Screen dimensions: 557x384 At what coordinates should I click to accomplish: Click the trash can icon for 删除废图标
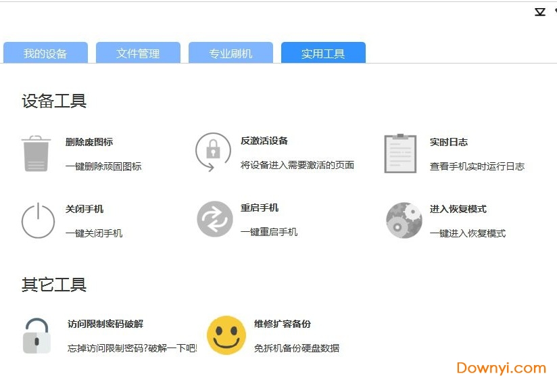click(37, 154)
